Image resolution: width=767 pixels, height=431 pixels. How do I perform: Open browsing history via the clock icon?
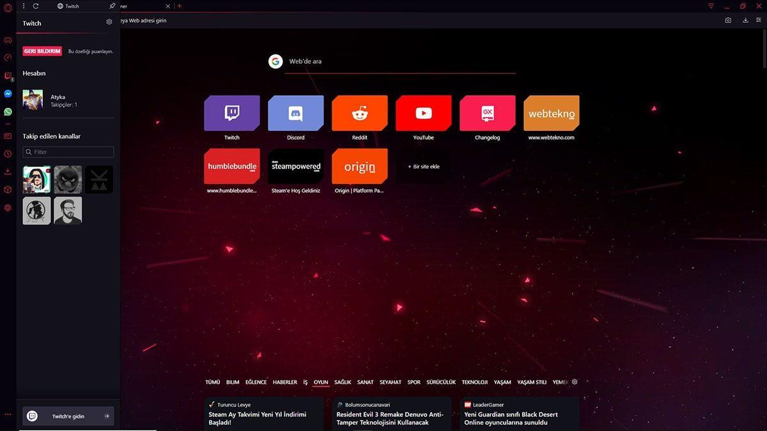click(7, 153)
